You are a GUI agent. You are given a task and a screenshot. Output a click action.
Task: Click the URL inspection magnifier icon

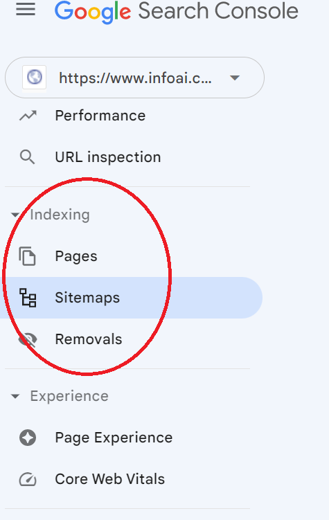(27, 157)
